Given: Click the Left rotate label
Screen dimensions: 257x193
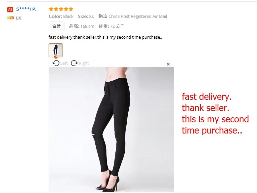Looking at the screenshot, I should 64,63.
